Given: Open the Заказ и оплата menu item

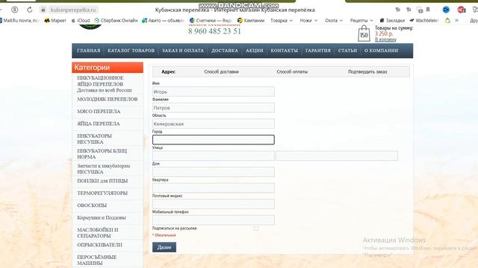Looking at the screenshot, I should 182,51.
